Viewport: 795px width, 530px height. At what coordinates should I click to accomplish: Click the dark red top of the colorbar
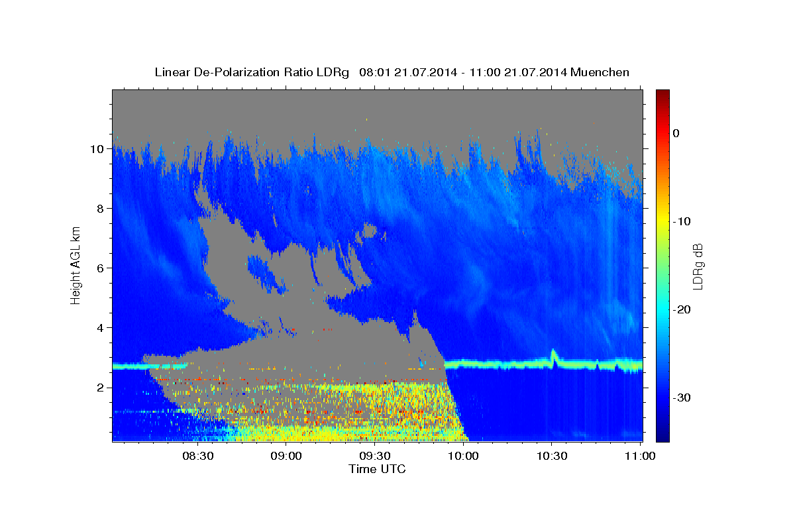point(662,94)
